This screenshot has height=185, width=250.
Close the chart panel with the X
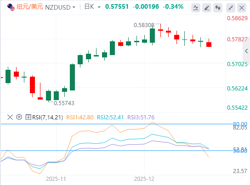point(242,8)
